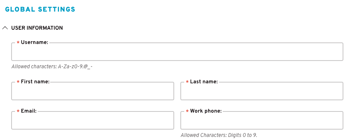The image size is (348, 140).
Task: Focus the Work phone input field
Action: pyautogui.click(x=262, y=120)
